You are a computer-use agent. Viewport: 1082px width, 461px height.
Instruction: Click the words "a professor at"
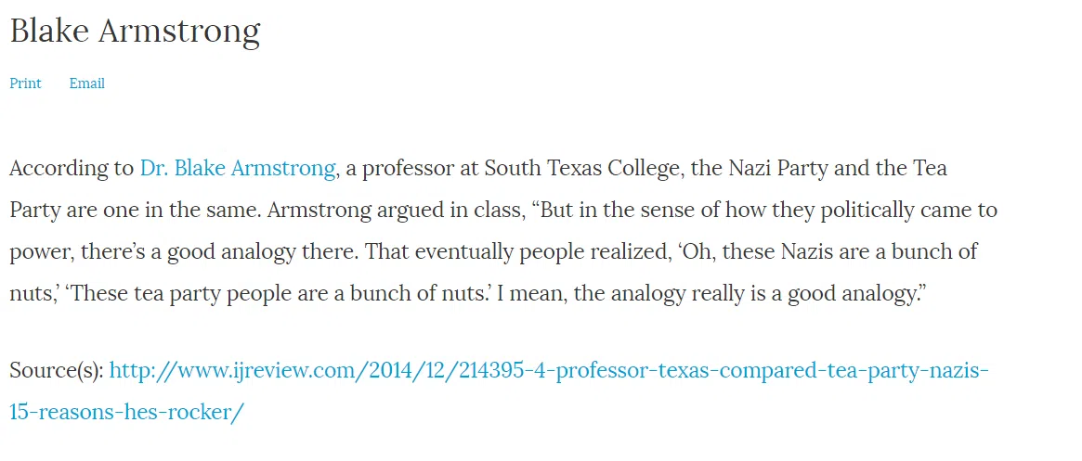(411, 169)
